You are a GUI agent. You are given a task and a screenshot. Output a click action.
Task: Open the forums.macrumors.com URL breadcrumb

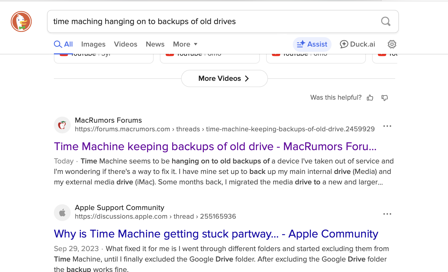[225, 129]
